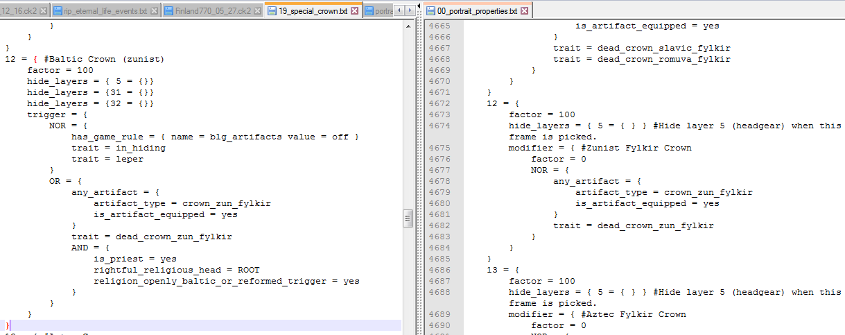Click file icon on rip_eternal_life_events.txt tab

click(58, 11)
